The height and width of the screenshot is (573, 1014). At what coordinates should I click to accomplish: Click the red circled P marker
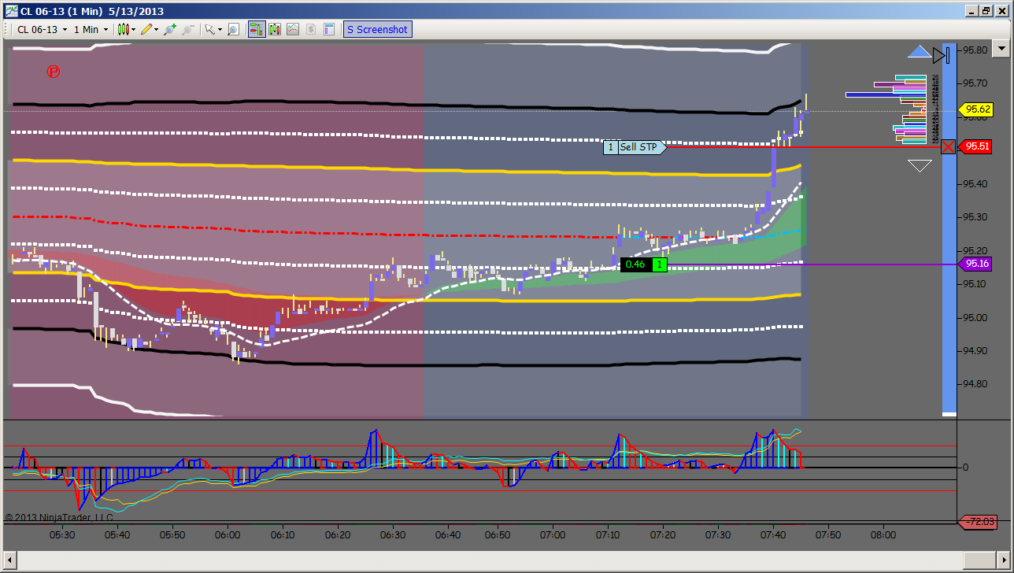(x=54, y=72)
